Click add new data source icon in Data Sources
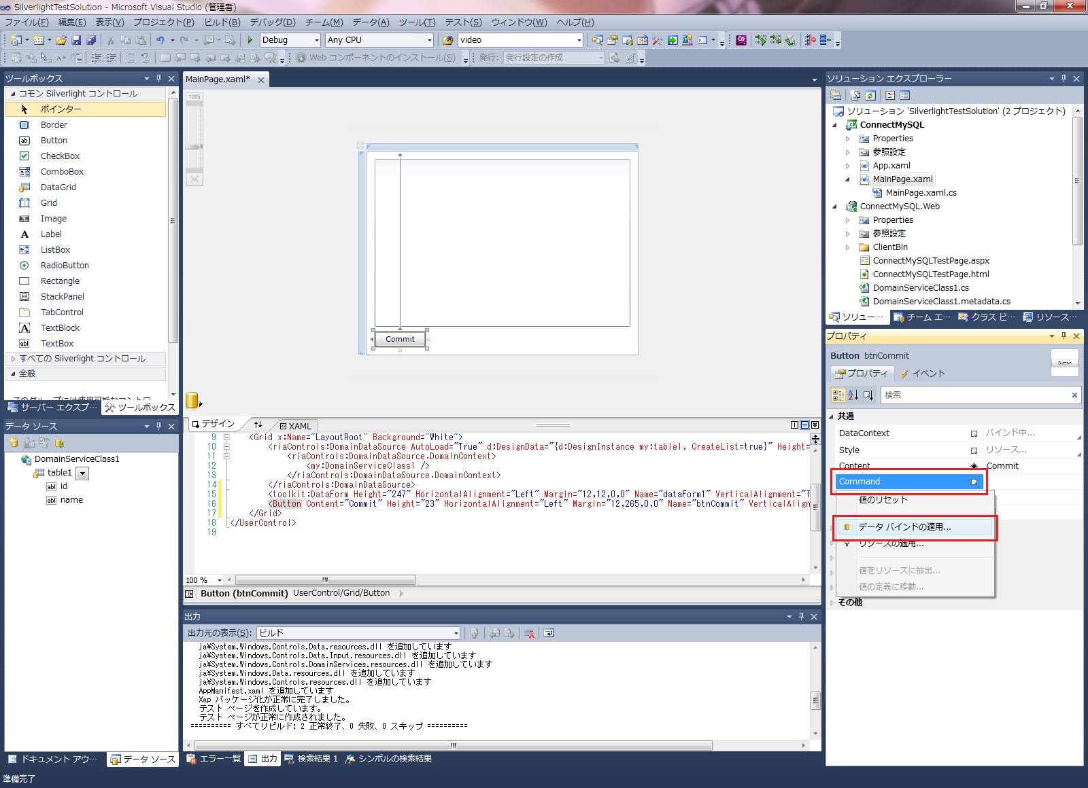 [14, 443]
